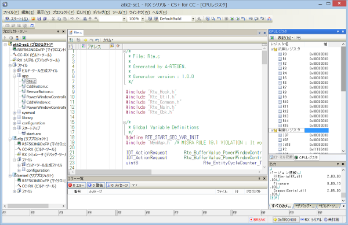Click the green Go run icon
Viewport: 348px width, 225px height.
click(232, 19)
